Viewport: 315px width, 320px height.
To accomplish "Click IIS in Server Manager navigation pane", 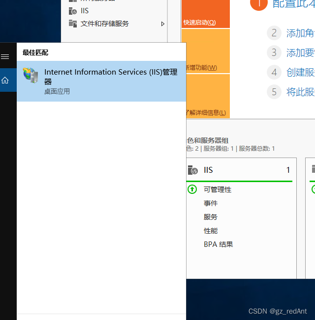I will pyautogui.click(x=85, y=11).
